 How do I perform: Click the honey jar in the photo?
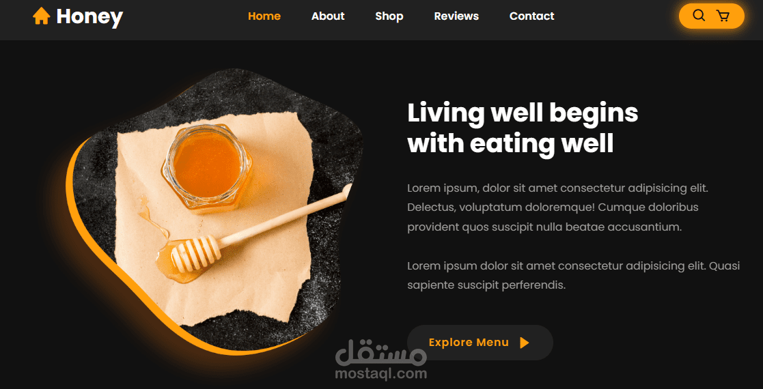click(207, 168)
